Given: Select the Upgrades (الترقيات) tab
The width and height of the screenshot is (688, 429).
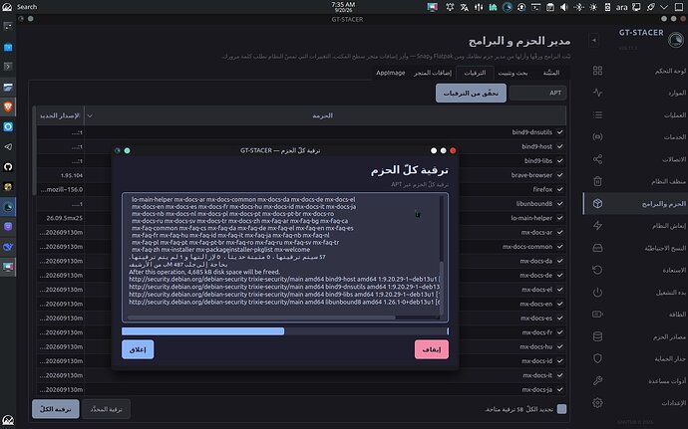Looking at the screenshot, I should pos(475,73).
